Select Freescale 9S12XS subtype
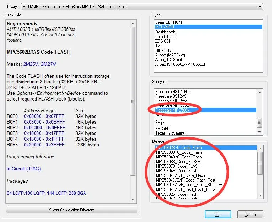This screenshot has width=272, height=222. (x=205, y=96)
